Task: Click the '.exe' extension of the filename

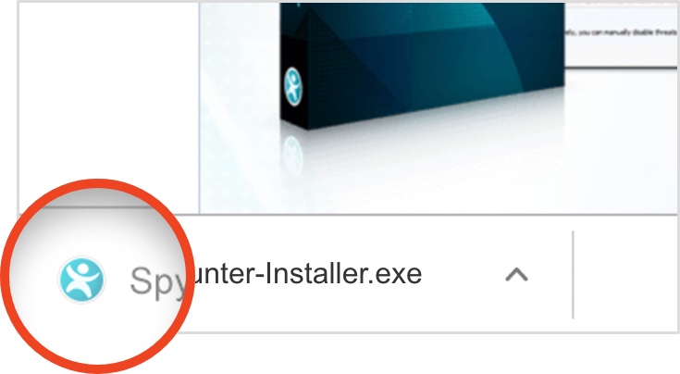Action: pyautogui.click(x=398, y=276)
